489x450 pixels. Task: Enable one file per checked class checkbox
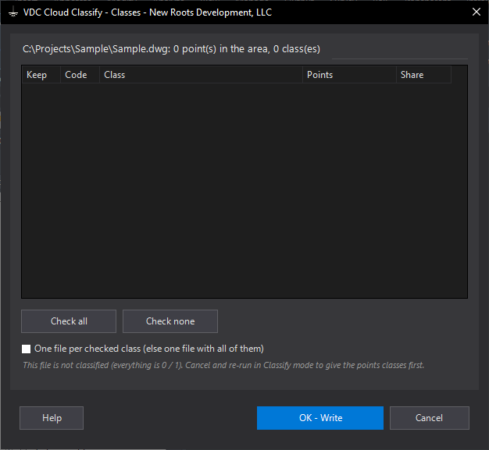[27, 349]
